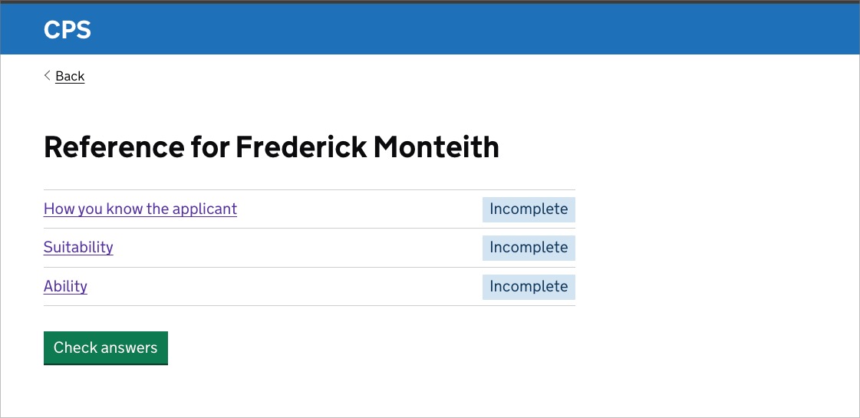Go back using the Back link
This screenshot has height=418, width=860.
click(x=70, y=76)
